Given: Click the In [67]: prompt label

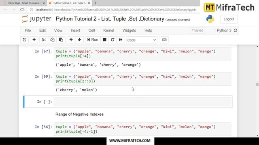Looking at the screenshot, I should pyautogui.click(x=43, y=51).
